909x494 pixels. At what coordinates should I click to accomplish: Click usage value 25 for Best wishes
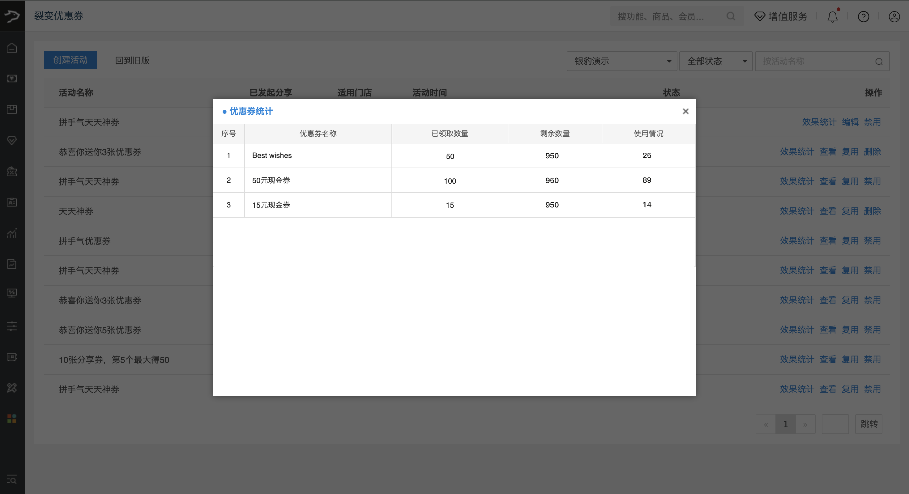(647, 155)
